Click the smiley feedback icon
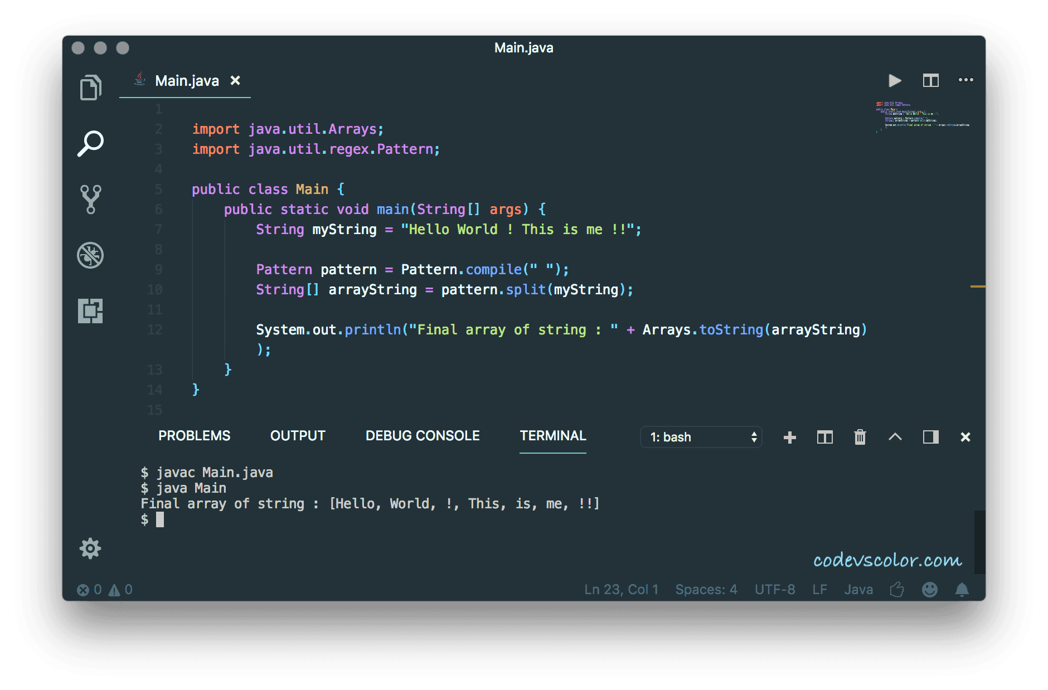The image size is (1048, 690). click(x=930, y=589)
